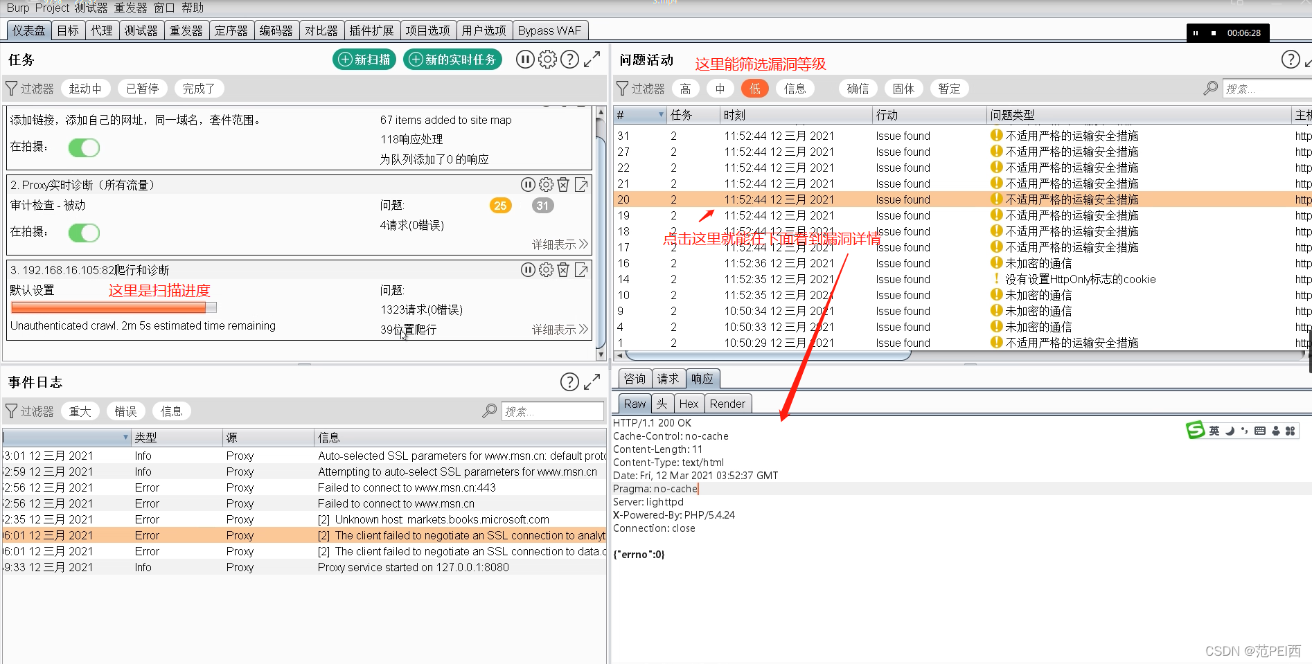Toggle the Info severity filter in issues

pos(795,89)
